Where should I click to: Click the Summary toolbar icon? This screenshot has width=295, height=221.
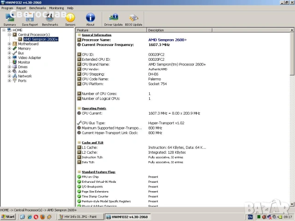coord(10,18)
